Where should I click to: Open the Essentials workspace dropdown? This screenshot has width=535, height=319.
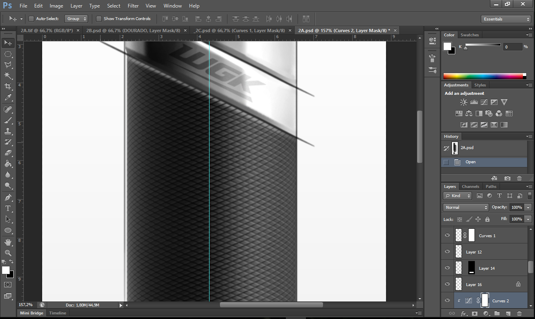(x=506, y=19)
